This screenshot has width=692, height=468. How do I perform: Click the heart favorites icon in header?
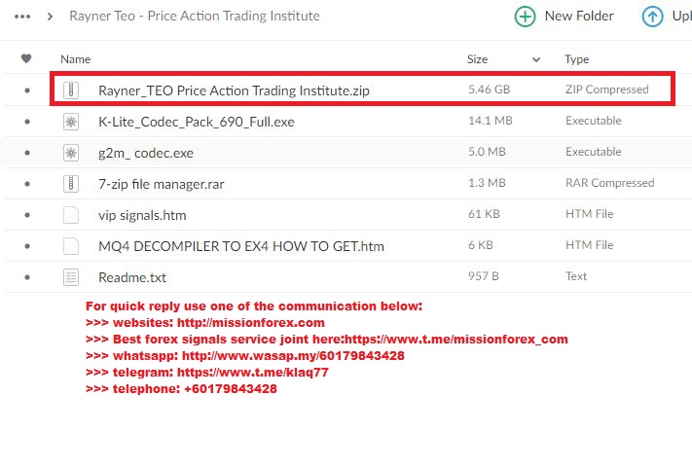click(x=26, y=58)
